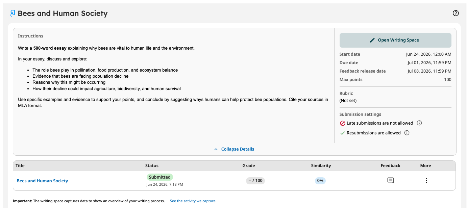Click the Due date label

coord(349,63)
